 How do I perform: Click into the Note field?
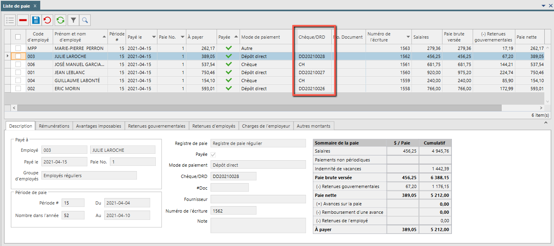258,225
